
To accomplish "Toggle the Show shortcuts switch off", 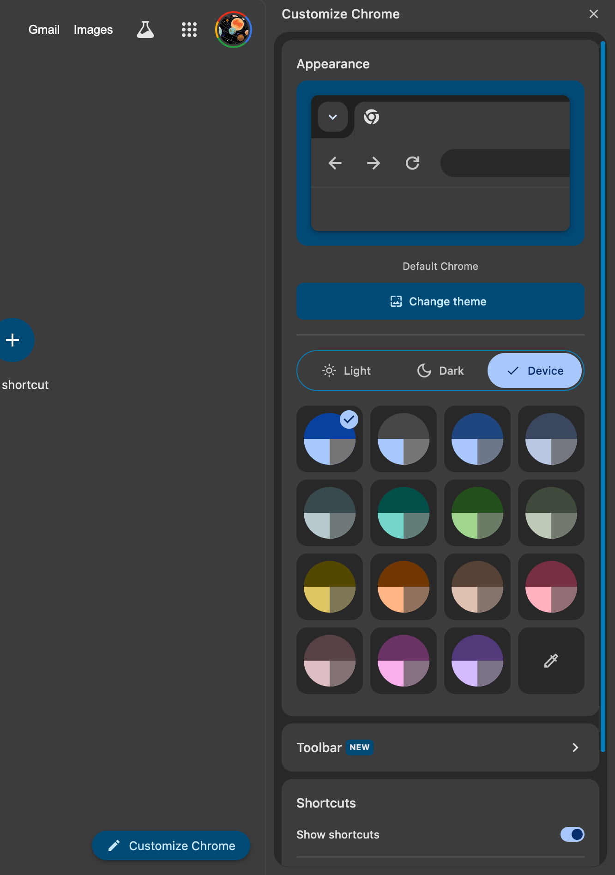I will pos(572,834).
